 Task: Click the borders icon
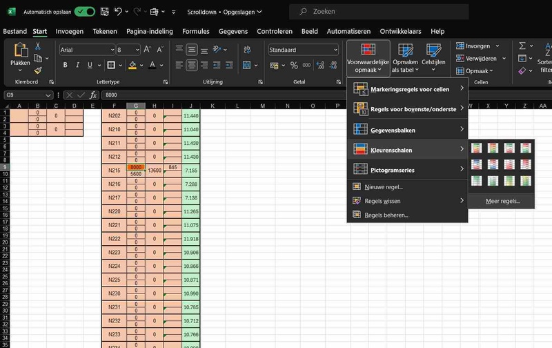pos(111,65)
